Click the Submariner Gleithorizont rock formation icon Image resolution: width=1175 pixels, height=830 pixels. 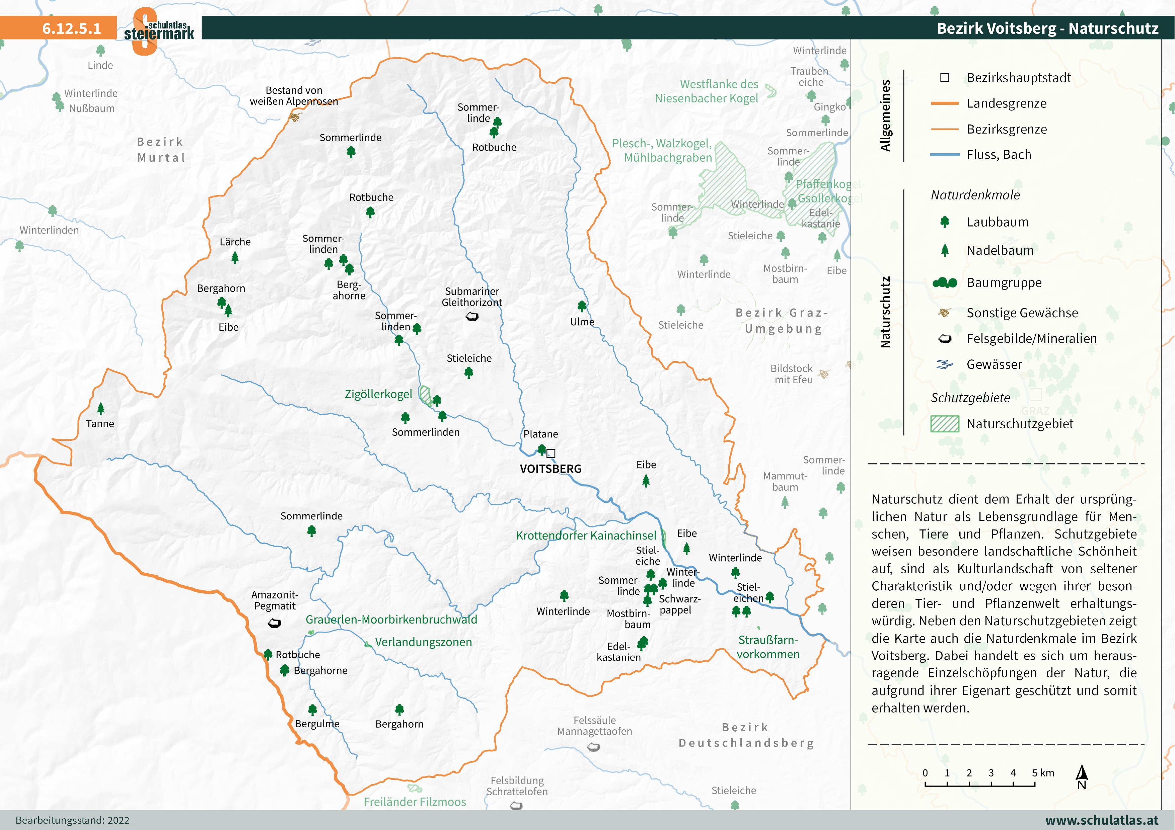click(472, 317)
